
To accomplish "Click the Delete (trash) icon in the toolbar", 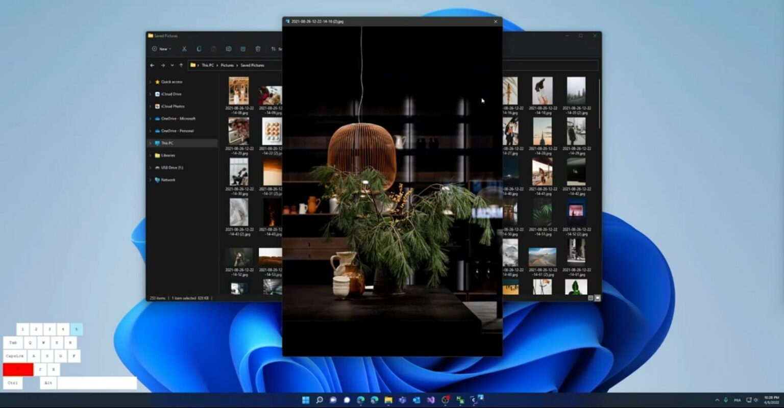I will pos(258,49).
